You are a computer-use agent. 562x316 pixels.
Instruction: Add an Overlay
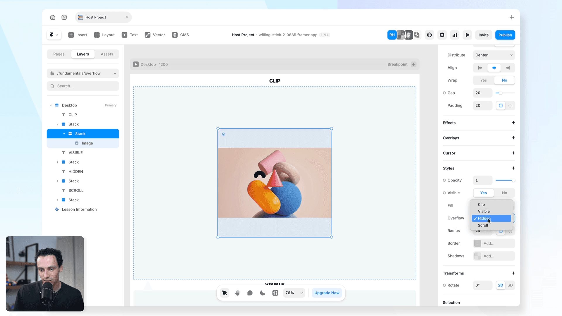513,138
